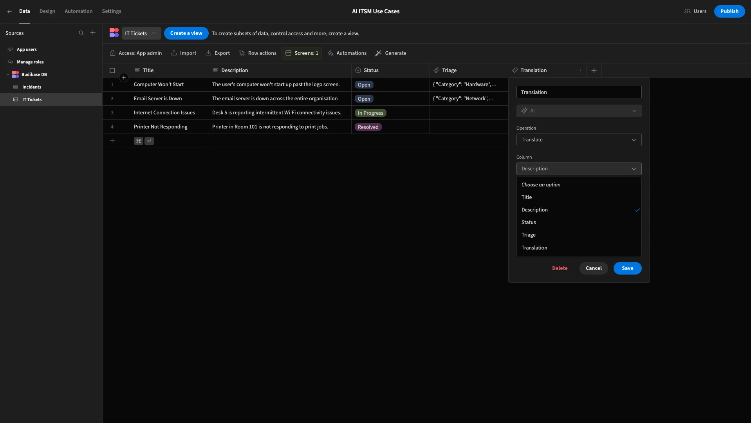Click the Triage AI column icon

[x=437, y=70]
